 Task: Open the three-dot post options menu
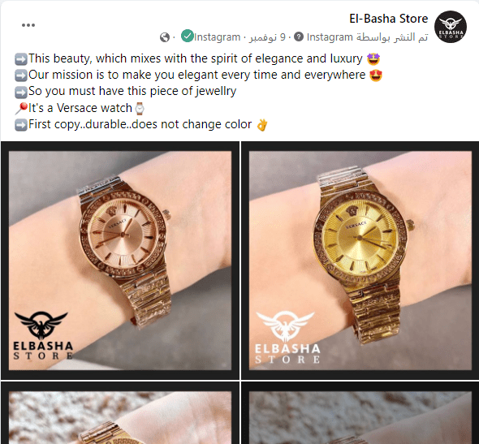click(28, 25)
